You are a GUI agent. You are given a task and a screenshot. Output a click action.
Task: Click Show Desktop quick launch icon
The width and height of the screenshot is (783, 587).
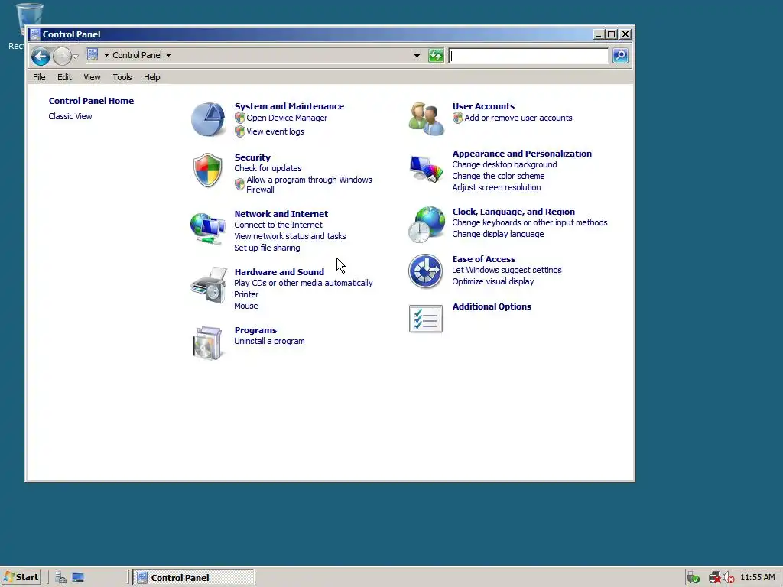78,578
